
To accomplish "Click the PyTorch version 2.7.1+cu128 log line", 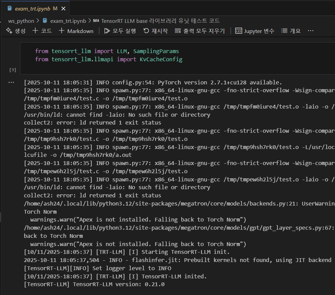I will [153, 83].
